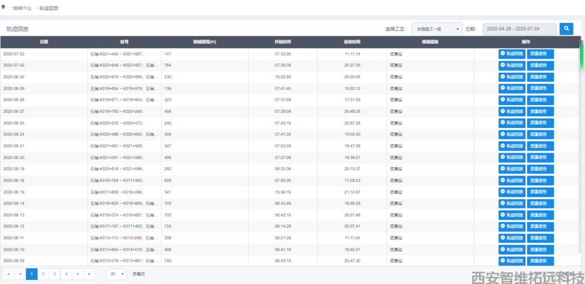Open 摊铺作业 in the breadcrumb
This screenshot has height=284, width=585.
(22, 8)
